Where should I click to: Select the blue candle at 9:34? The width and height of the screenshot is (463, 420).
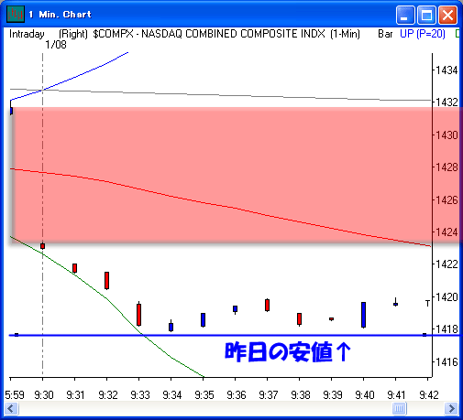click(x=171, y=327)
